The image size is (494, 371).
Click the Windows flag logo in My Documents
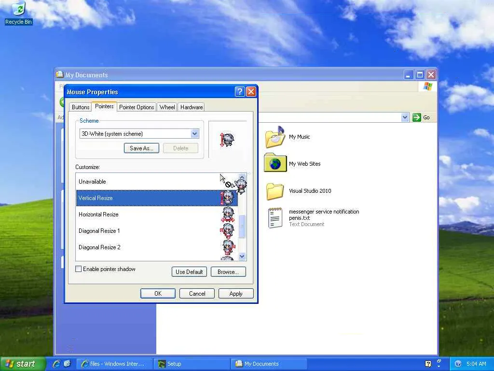[428, 86]
